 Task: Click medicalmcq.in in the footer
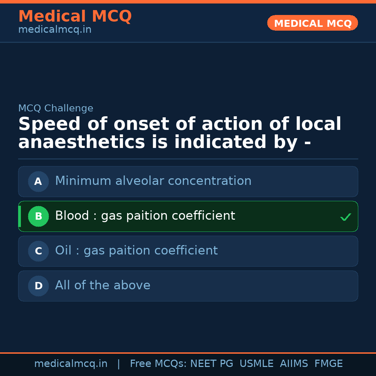(x=71, y=363)
